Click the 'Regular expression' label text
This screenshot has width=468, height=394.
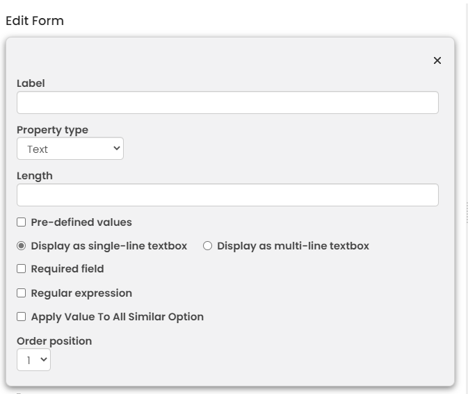[x=81, y=293]
